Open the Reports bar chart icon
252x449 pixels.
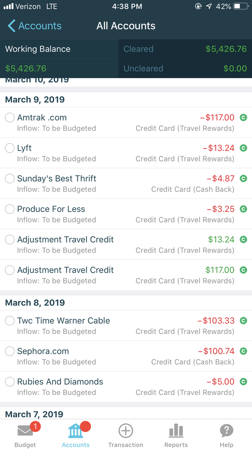[x=176, y=432]
